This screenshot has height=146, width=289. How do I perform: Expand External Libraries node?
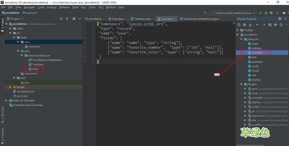pyautogui.click(x=6, y=101)
